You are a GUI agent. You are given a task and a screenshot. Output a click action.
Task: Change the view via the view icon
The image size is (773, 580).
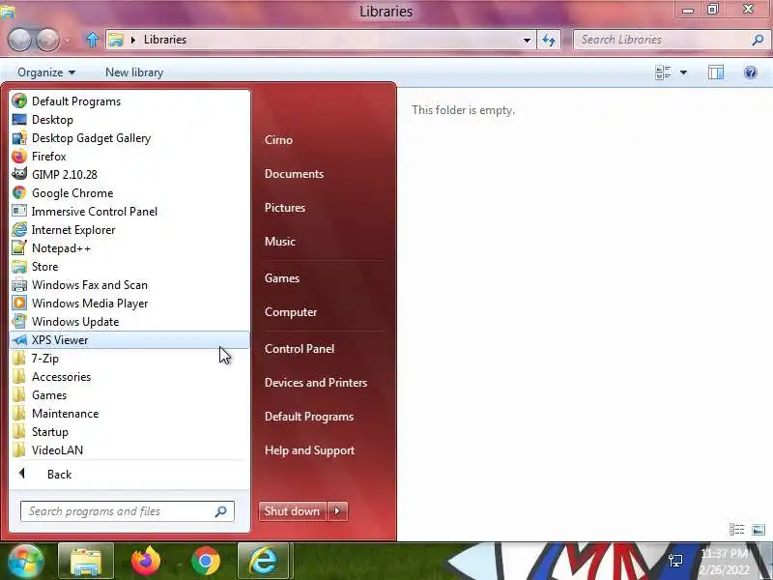[663, 72]
